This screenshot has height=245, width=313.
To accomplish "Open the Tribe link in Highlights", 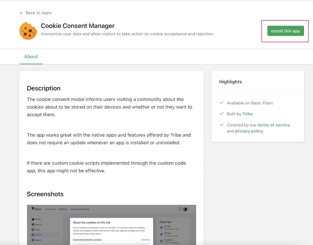I will click(x=247, y=114).
